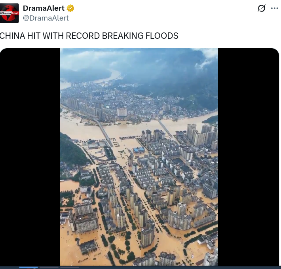Open the DramaAlert display name link
The height and width of the screenshot is (269, 281).
[44, 8]
